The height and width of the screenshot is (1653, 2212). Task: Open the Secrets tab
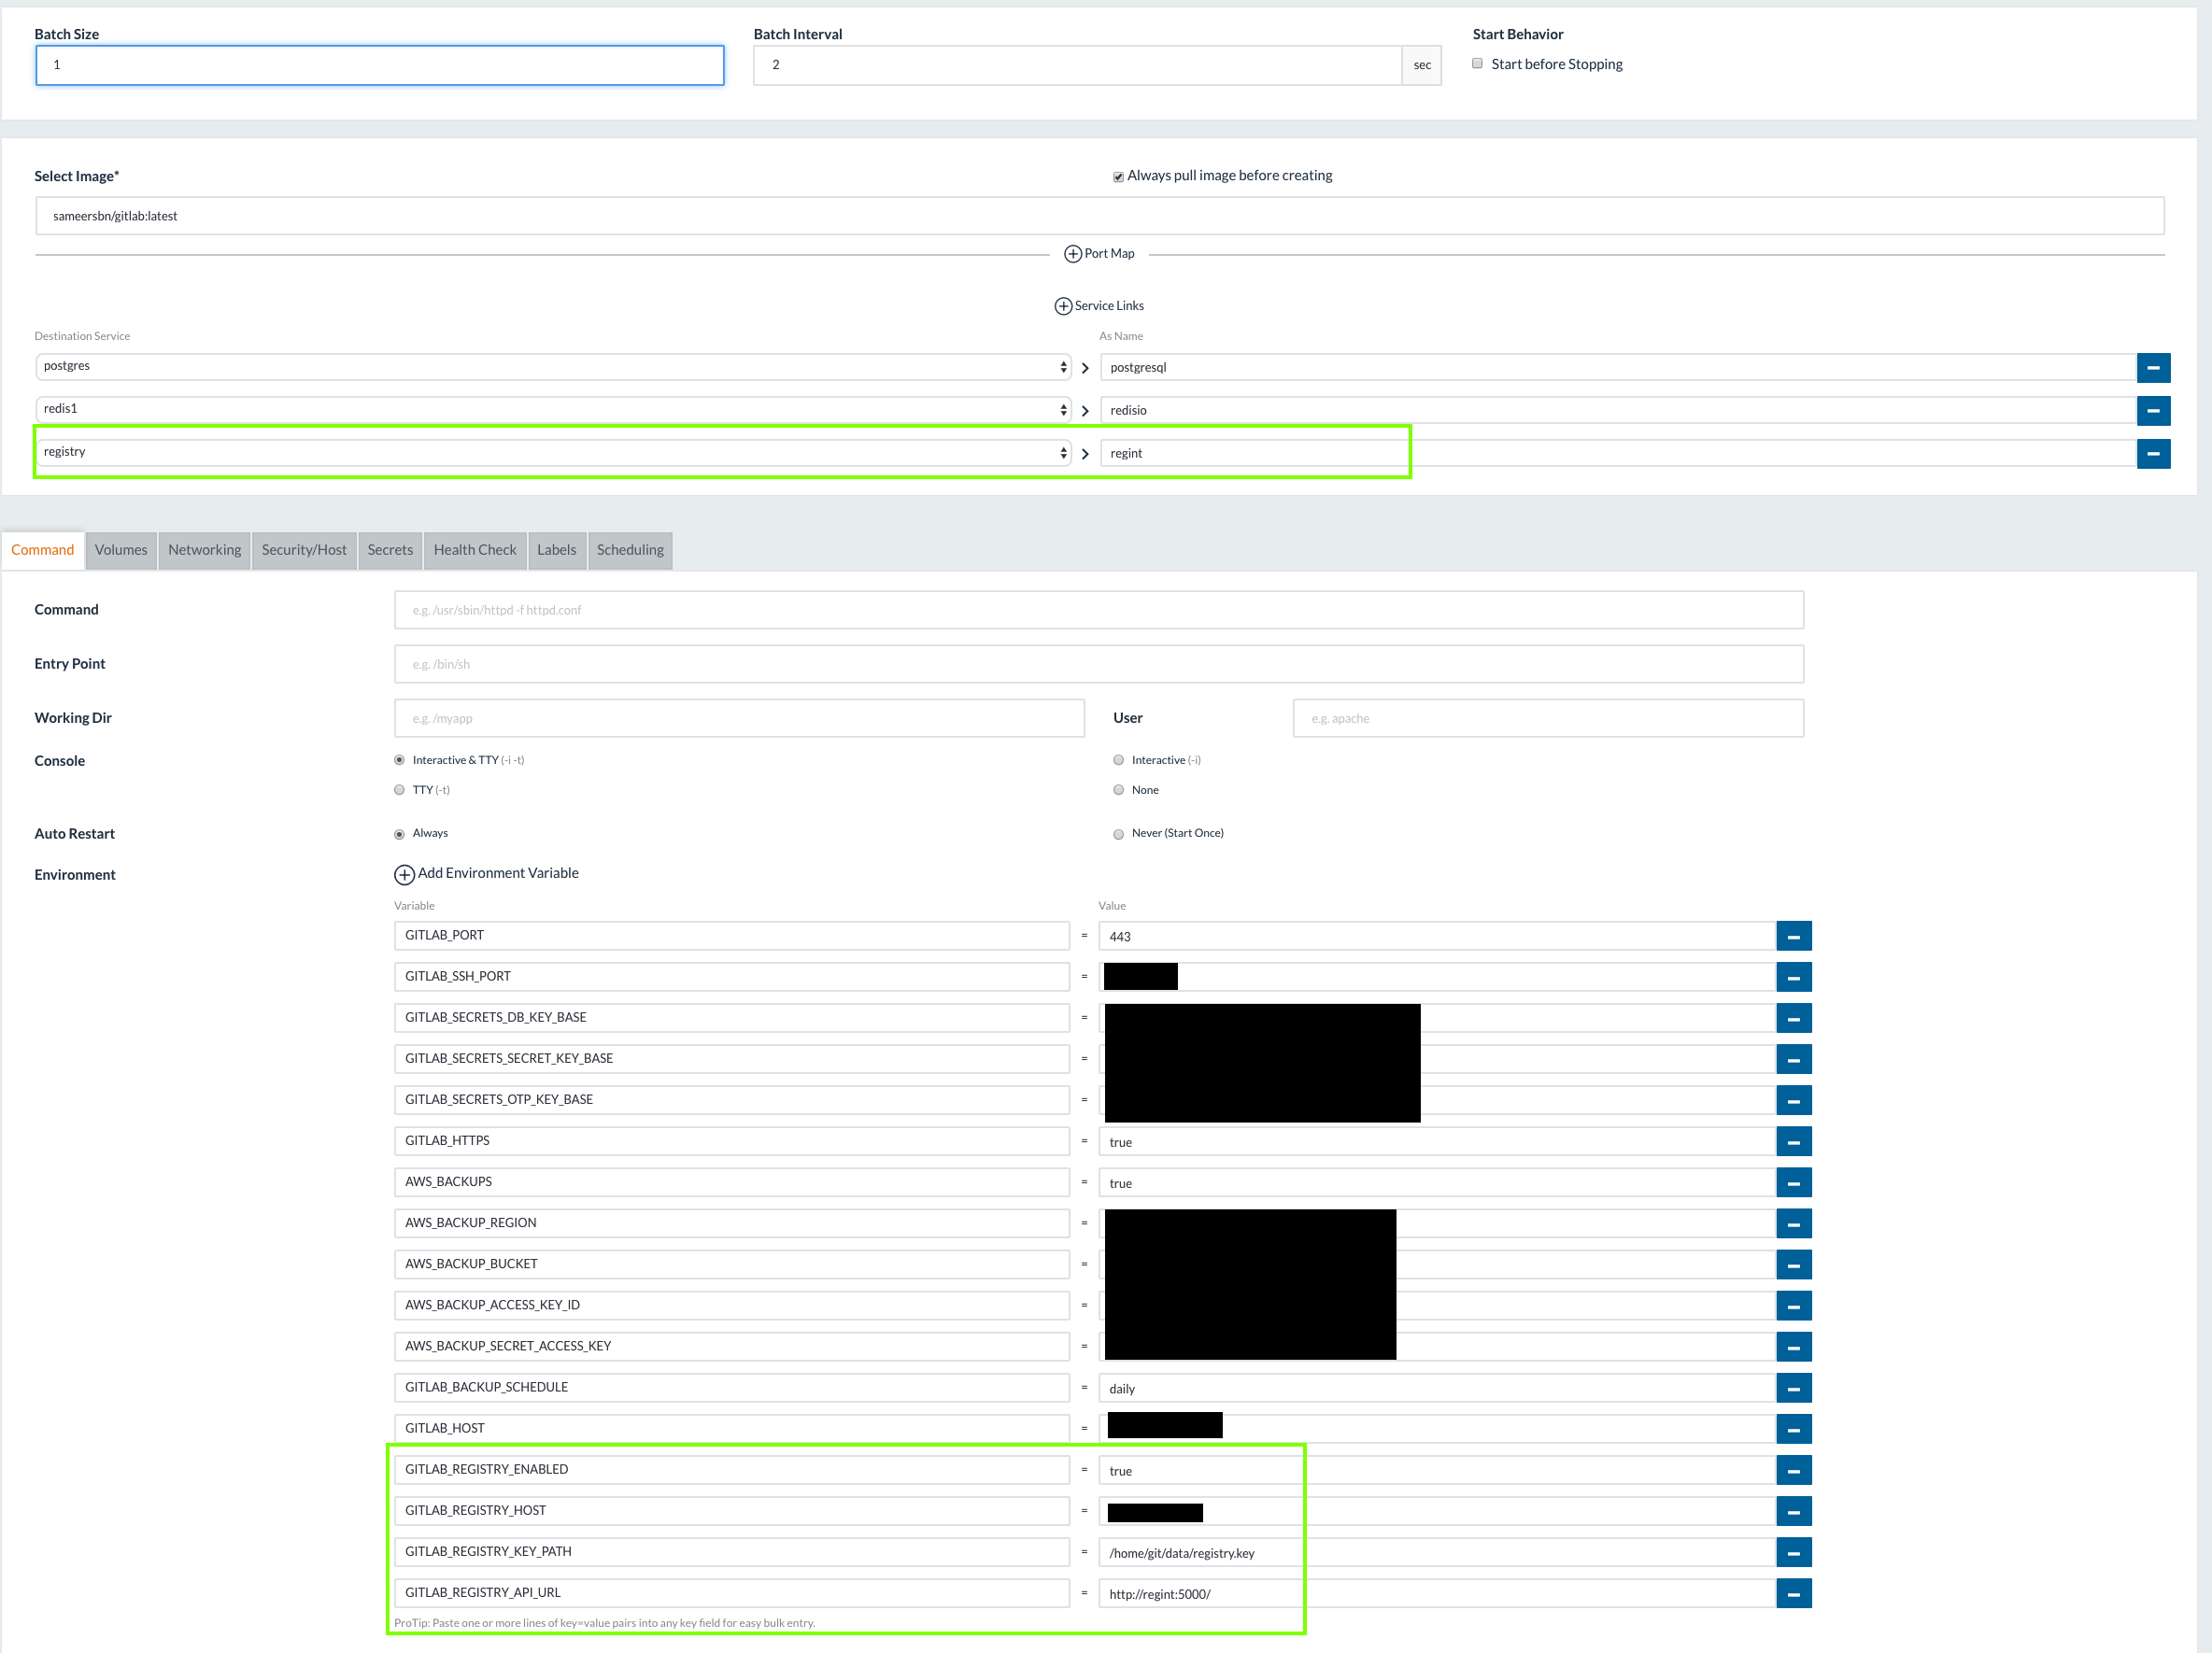390,550
